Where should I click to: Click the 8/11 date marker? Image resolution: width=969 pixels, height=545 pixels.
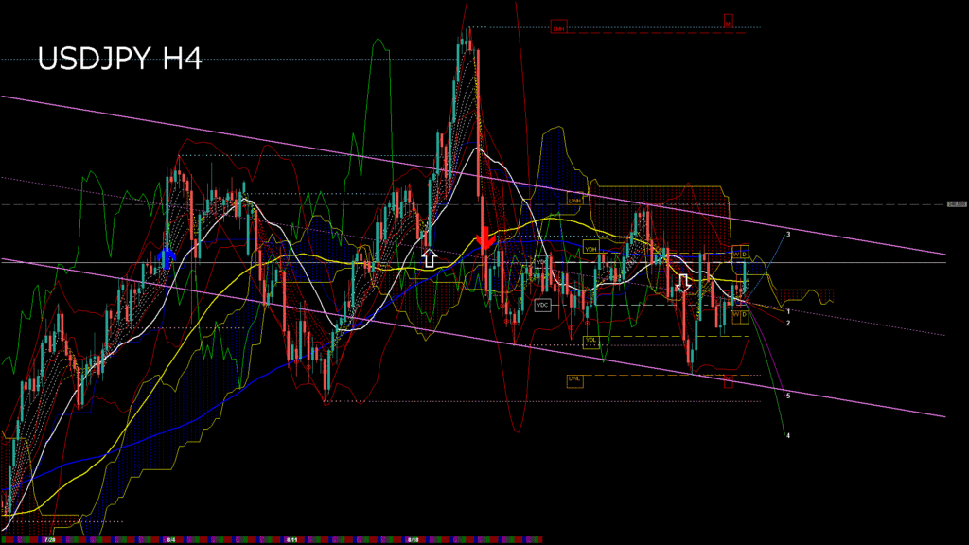coord(293,539)
